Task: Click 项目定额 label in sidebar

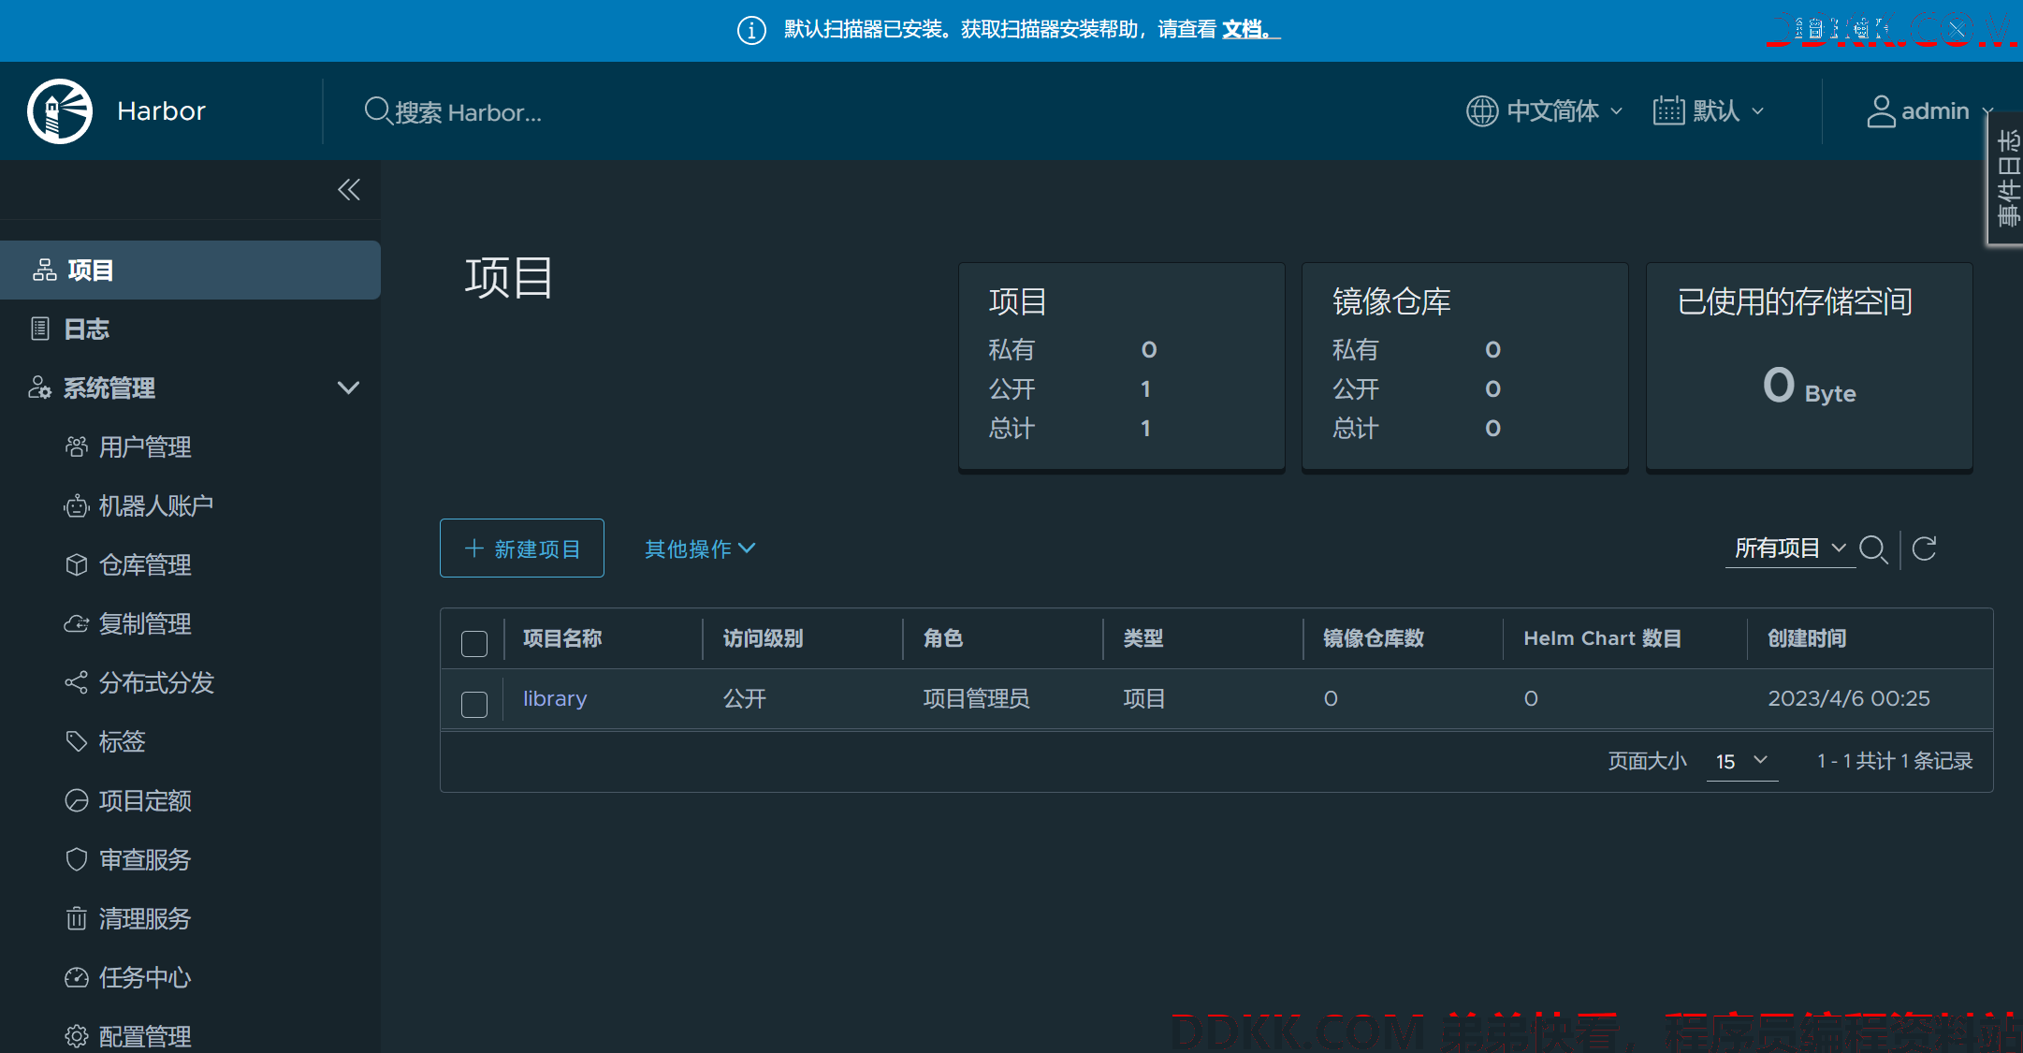Action: point(145,801)
